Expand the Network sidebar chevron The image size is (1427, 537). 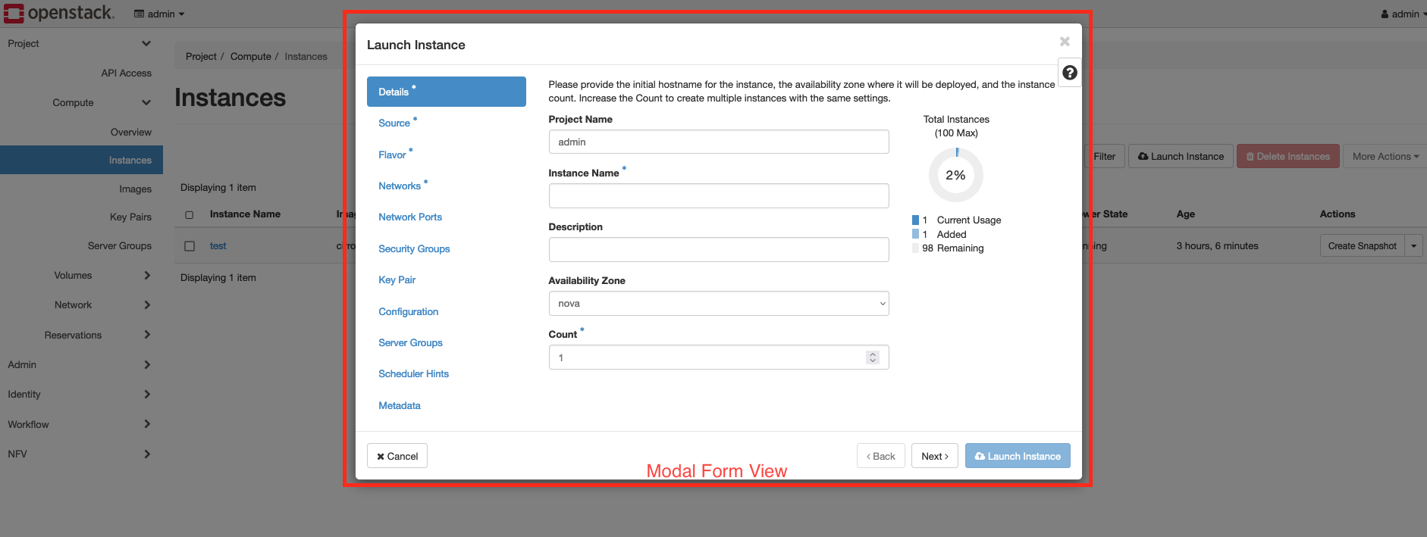click(x=147, y=305)
